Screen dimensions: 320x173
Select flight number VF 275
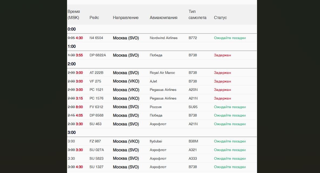coord(95,81)
